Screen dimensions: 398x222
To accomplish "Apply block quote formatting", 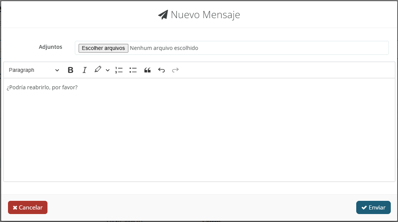I will point(147,70).
